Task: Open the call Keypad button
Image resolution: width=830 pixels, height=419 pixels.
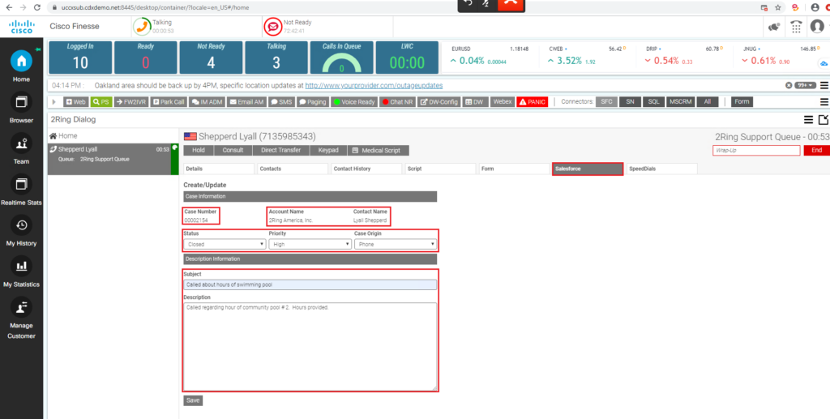Action: click(x=329, y=150)
